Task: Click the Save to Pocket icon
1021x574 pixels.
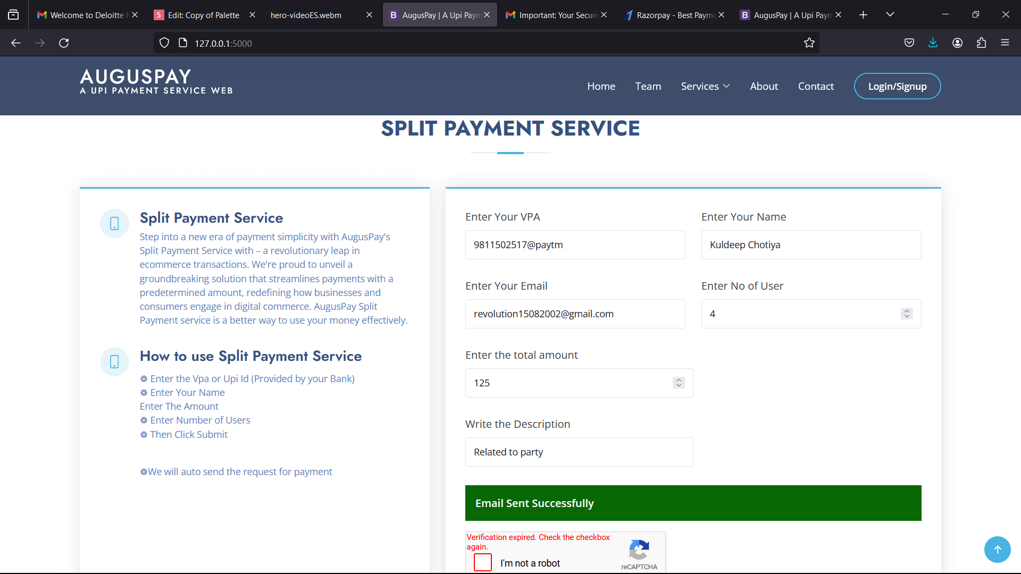Action: [909, 43]
